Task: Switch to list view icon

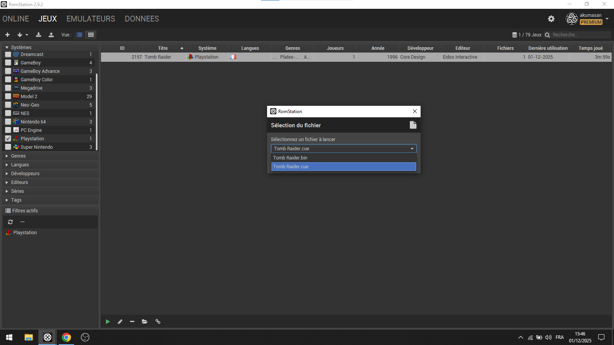Action: tap(79, 35)
